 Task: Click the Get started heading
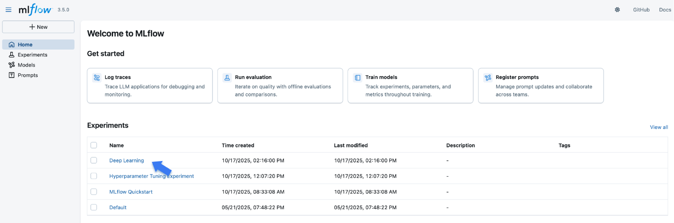coord(106,54)
